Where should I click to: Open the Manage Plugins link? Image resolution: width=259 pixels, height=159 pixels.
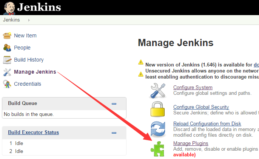tap(191, 143)
